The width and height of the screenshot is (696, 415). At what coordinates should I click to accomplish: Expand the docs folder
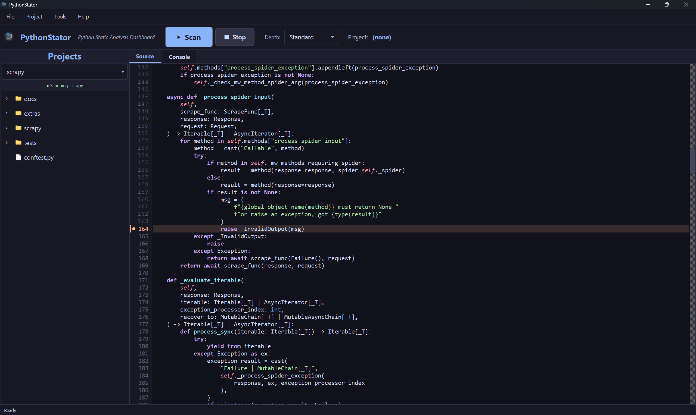tap(7, 99)
